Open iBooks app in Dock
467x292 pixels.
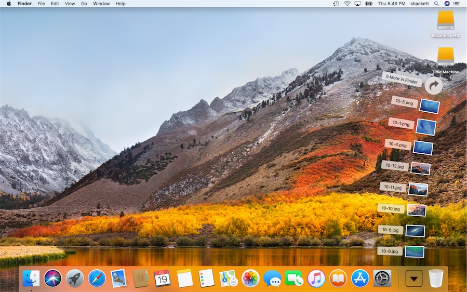click(x=338, y=278)
